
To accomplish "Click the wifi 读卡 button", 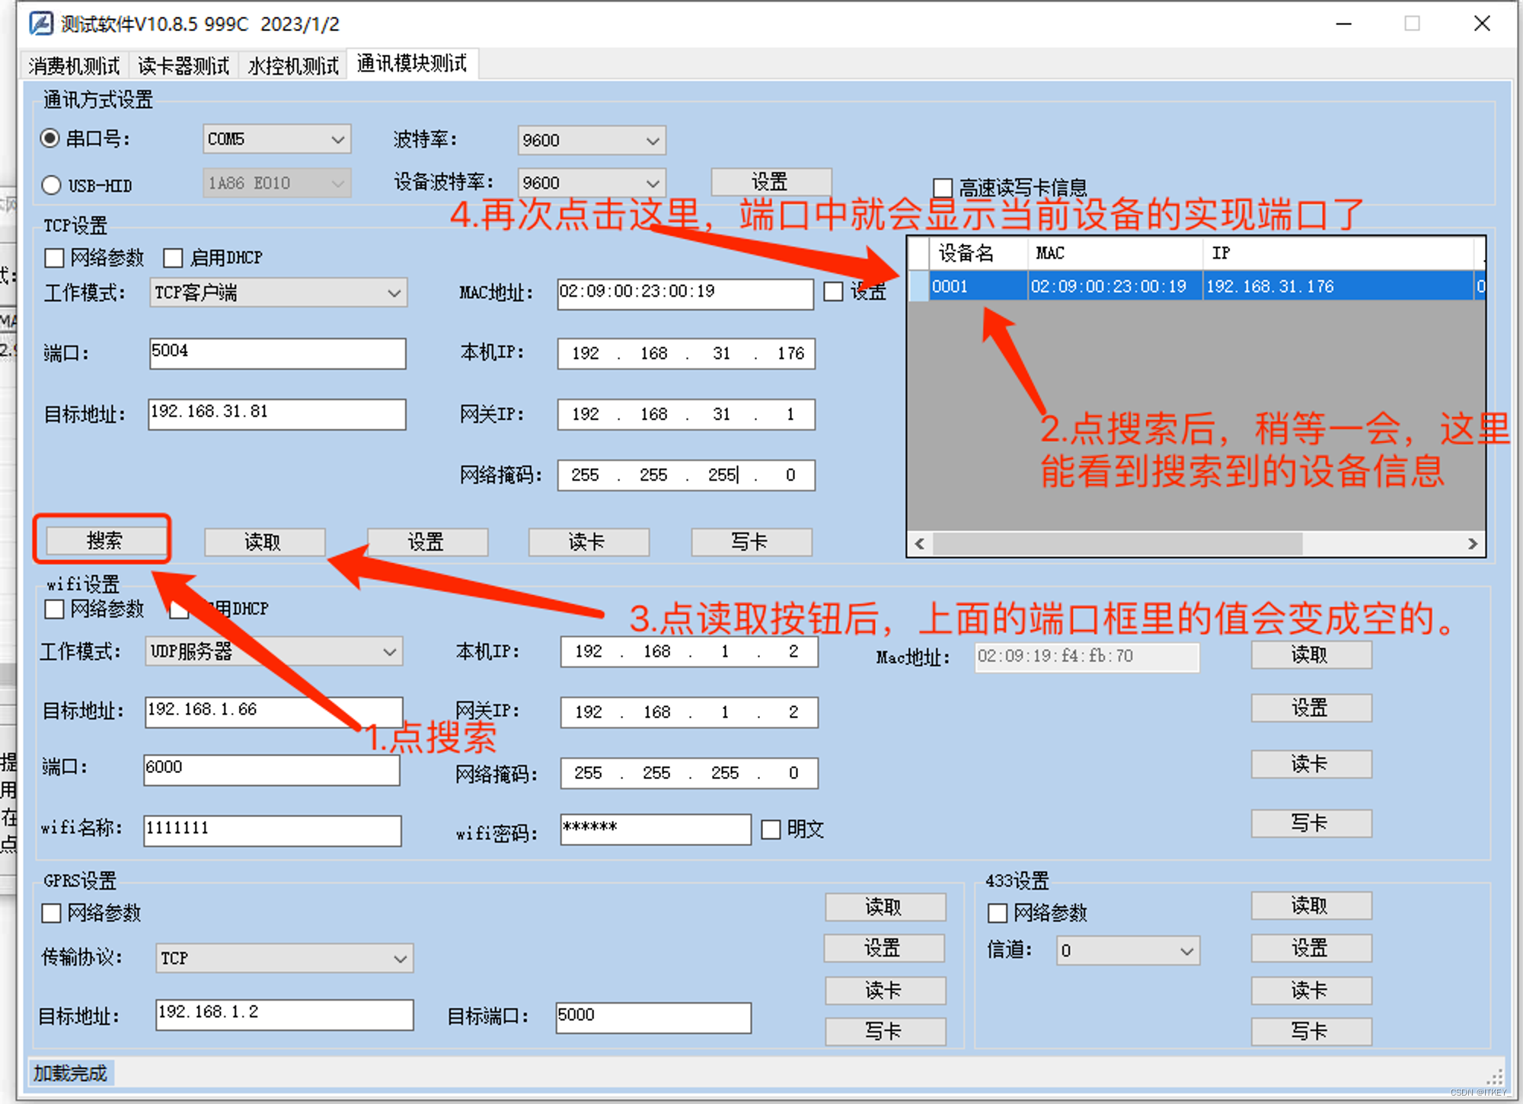I will pos(1311,764).
